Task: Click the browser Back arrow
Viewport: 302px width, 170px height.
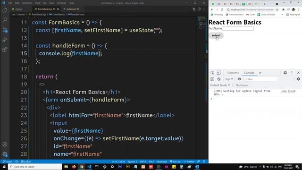Action: (212, 9)
